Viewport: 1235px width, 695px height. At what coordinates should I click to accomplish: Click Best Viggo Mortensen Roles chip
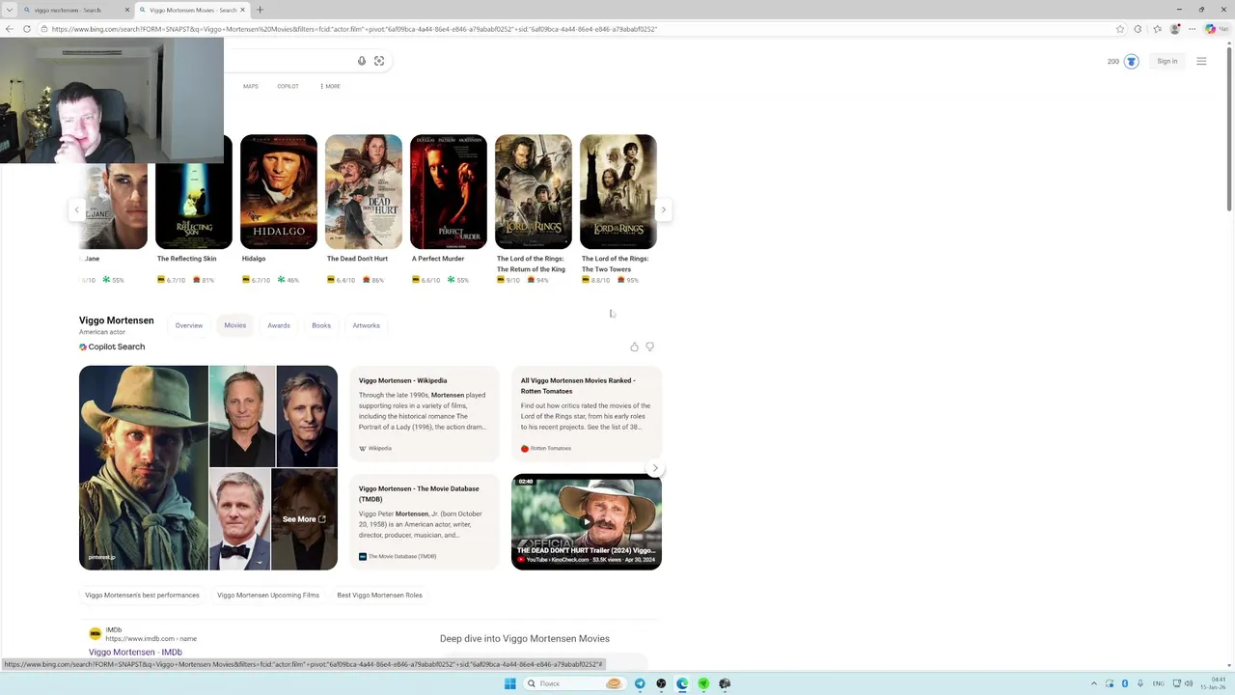(x=379, y=595)
